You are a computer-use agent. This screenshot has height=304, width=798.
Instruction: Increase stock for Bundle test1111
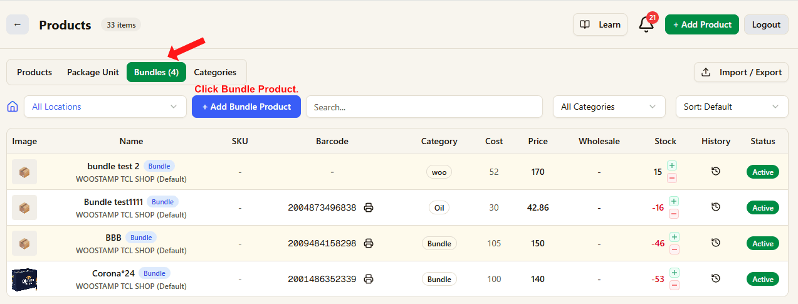(674, 201)
